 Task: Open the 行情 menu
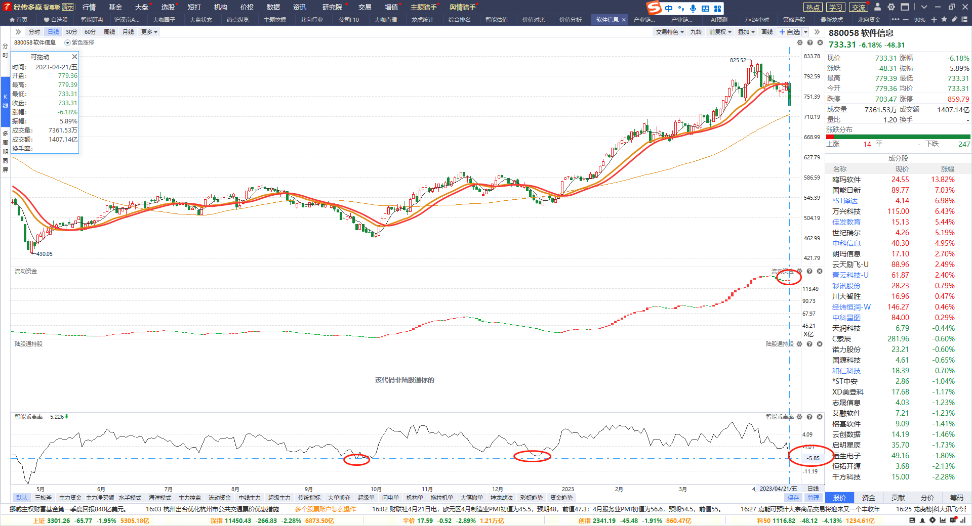pos(89,7)
